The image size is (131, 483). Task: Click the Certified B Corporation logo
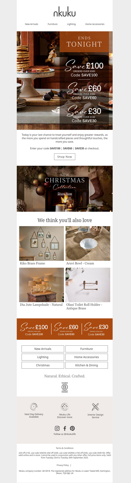[65, 387]
